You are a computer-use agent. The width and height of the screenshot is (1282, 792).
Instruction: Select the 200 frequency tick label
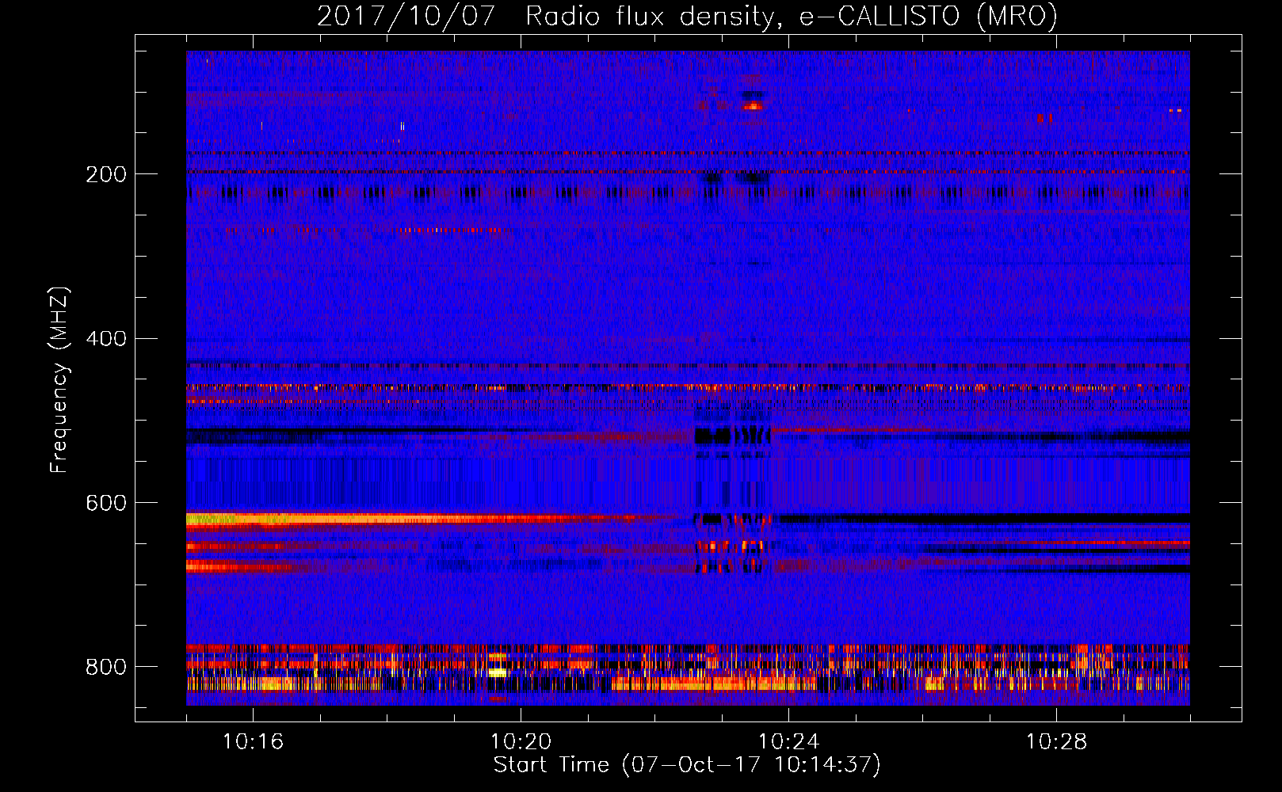click(x=106, y=174)
